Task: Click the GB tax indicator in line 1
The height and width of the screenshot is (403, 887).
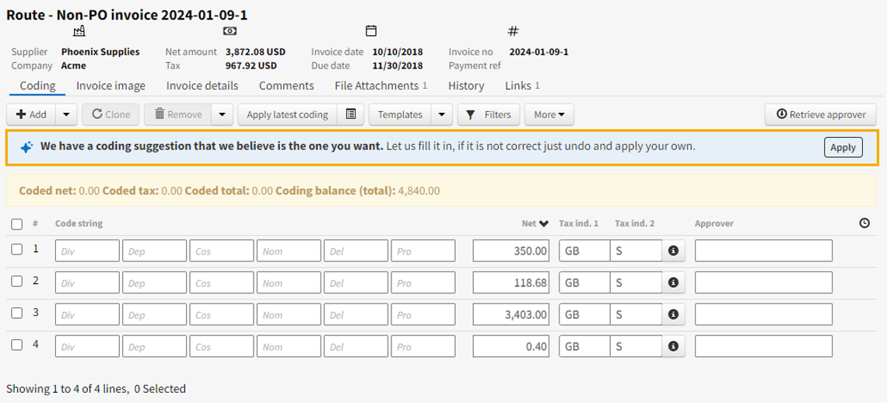Action: coord(584,251)
